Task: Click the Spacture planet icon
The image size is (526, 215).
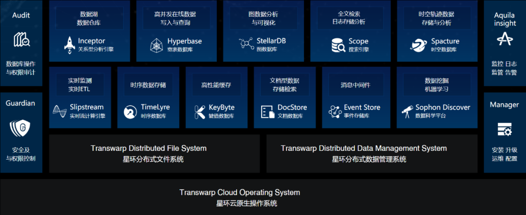Action: 418,45
